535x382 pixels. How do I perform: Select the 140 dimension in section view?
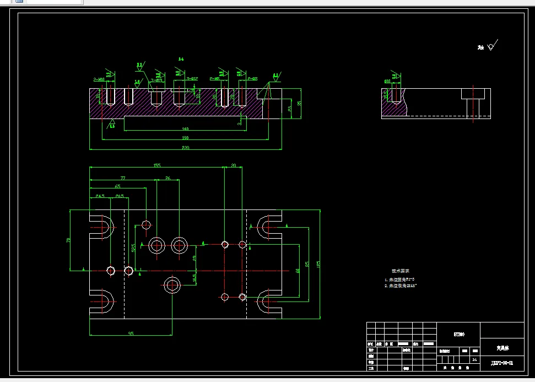185,128
